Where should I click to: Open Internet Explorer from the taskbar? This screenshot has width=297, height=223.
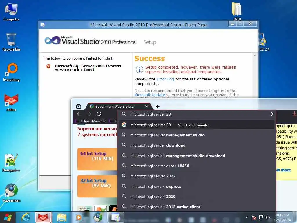click(x=26, y=217)
